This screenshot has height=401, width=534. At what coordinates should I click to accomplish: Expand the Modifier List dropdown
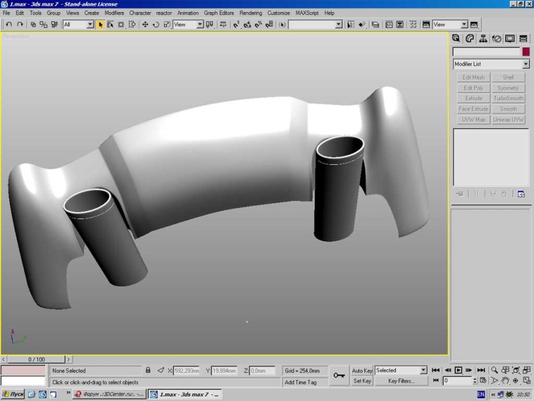click(x=491, y=63)
